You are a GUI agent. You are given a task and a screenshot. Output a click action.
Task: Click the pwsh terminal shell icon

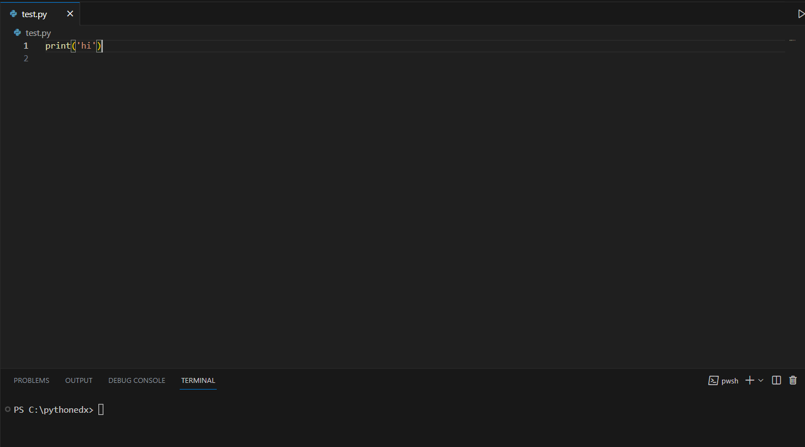pos(713,380)
